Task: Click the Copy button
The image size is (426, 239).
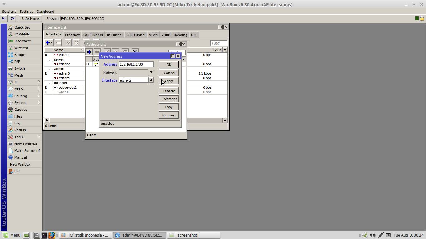Action: click(169, 107)
